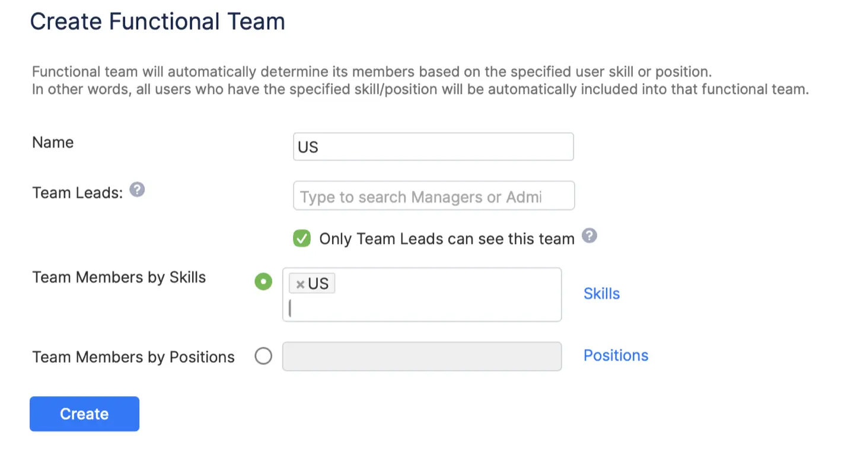Open the Skills link
The image size is (854, 450).
click(x=601, y=293)
